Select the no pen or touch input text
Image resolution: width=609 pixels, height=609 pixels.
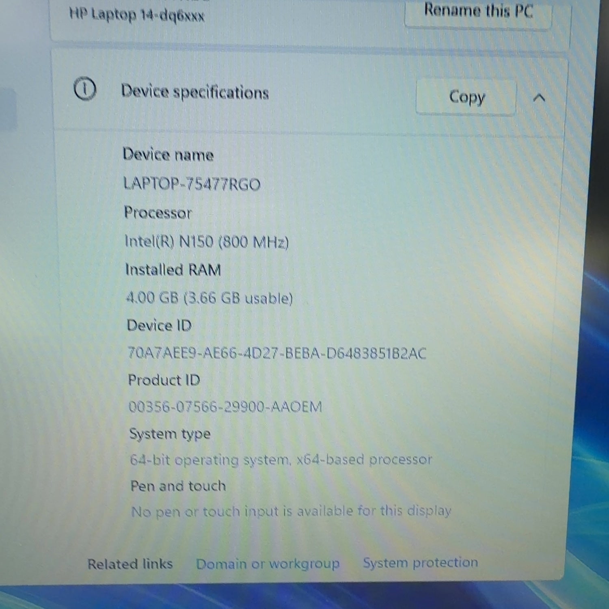pos(291,511)
